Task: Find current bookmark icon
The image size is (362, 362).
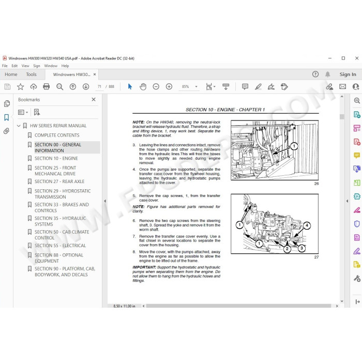Action: point(37,112)
